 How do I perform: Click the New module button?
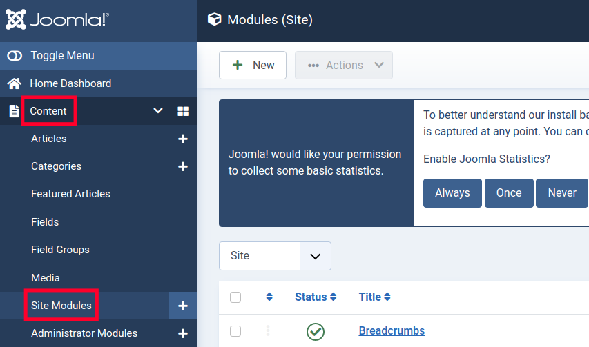(x=253, y=65)
